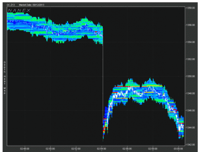Select the 02:54:00 time axis marker
The height and width of the screenshot is (152, 198).
click(101, 149)
